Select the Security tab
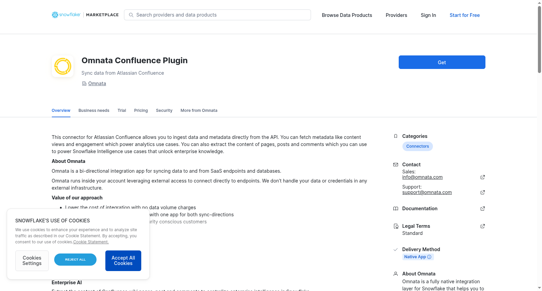This screenshot has height=291, width=542. 164,111
